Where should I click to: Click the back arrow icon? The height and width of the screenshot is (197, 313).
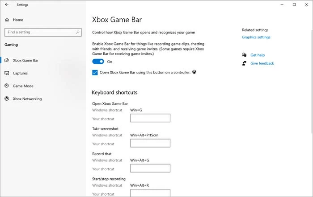(x=7, y=4)
